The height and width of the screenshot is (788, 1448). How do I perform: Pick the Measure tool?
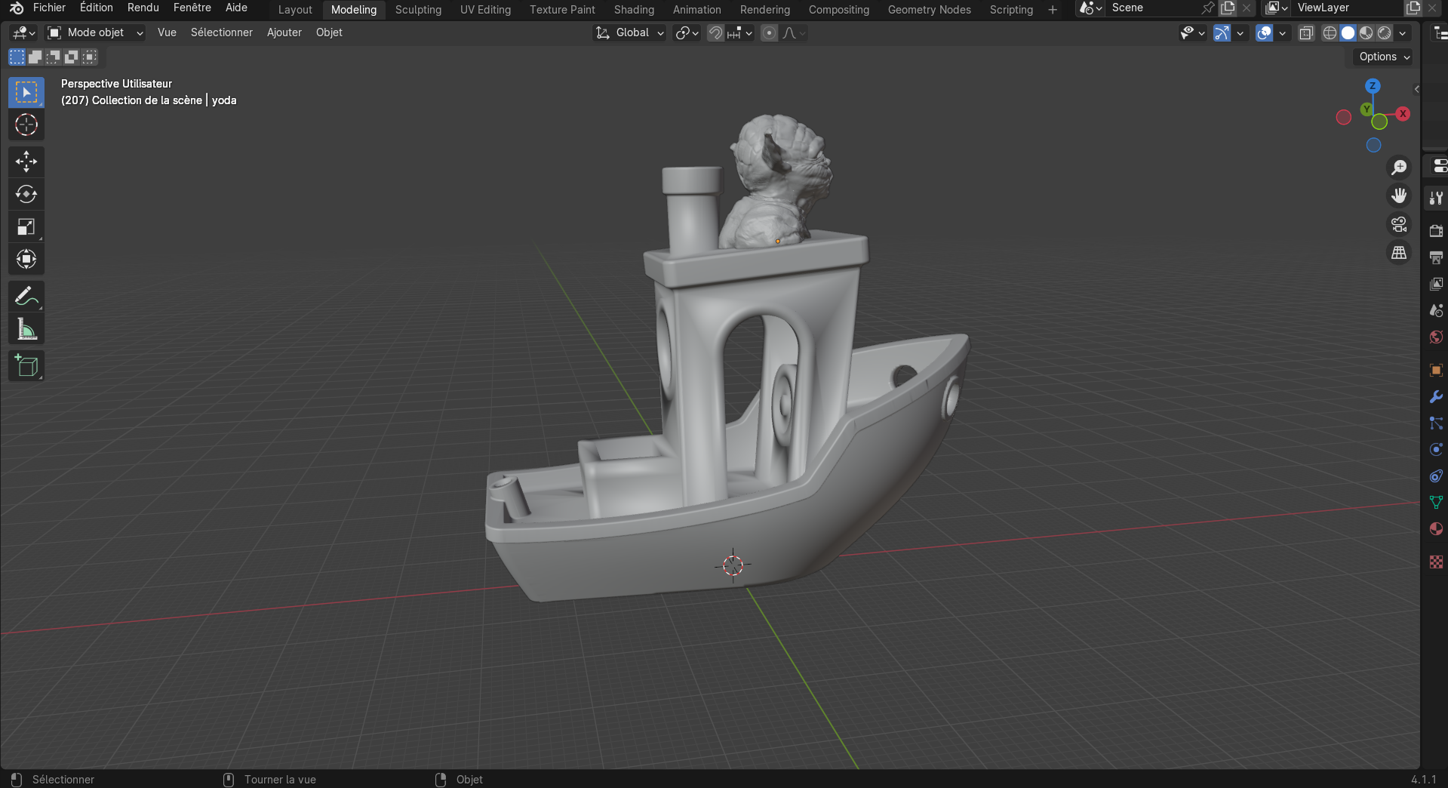click(x=26, y=329)
